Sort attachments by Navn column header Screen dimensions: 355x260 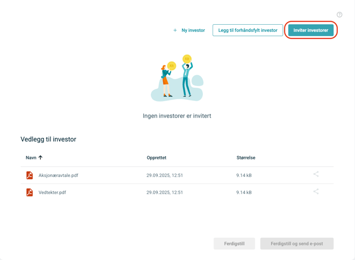[31, 158]
